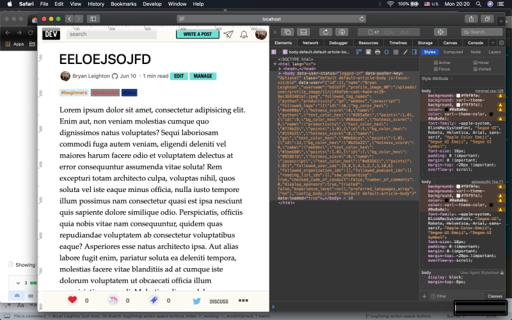Click the bookmark reading list icon
Screen dimensions: 512x320
[x=154, y=300]
